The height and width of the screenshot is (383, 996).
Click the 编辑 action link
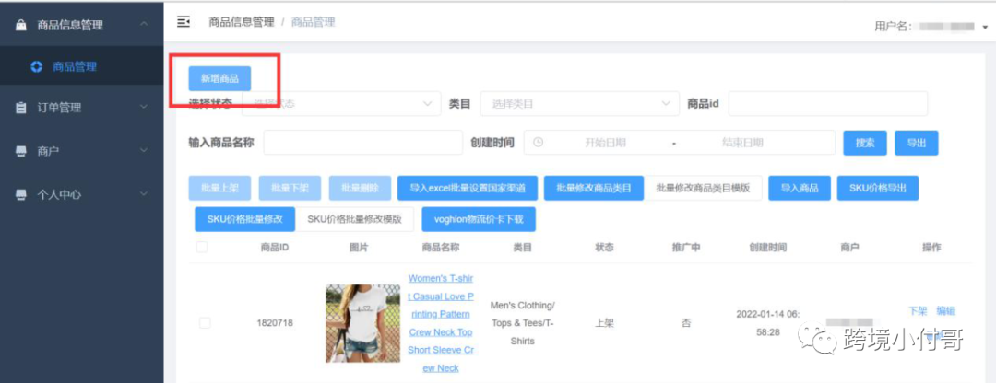(x=946, y=310)
